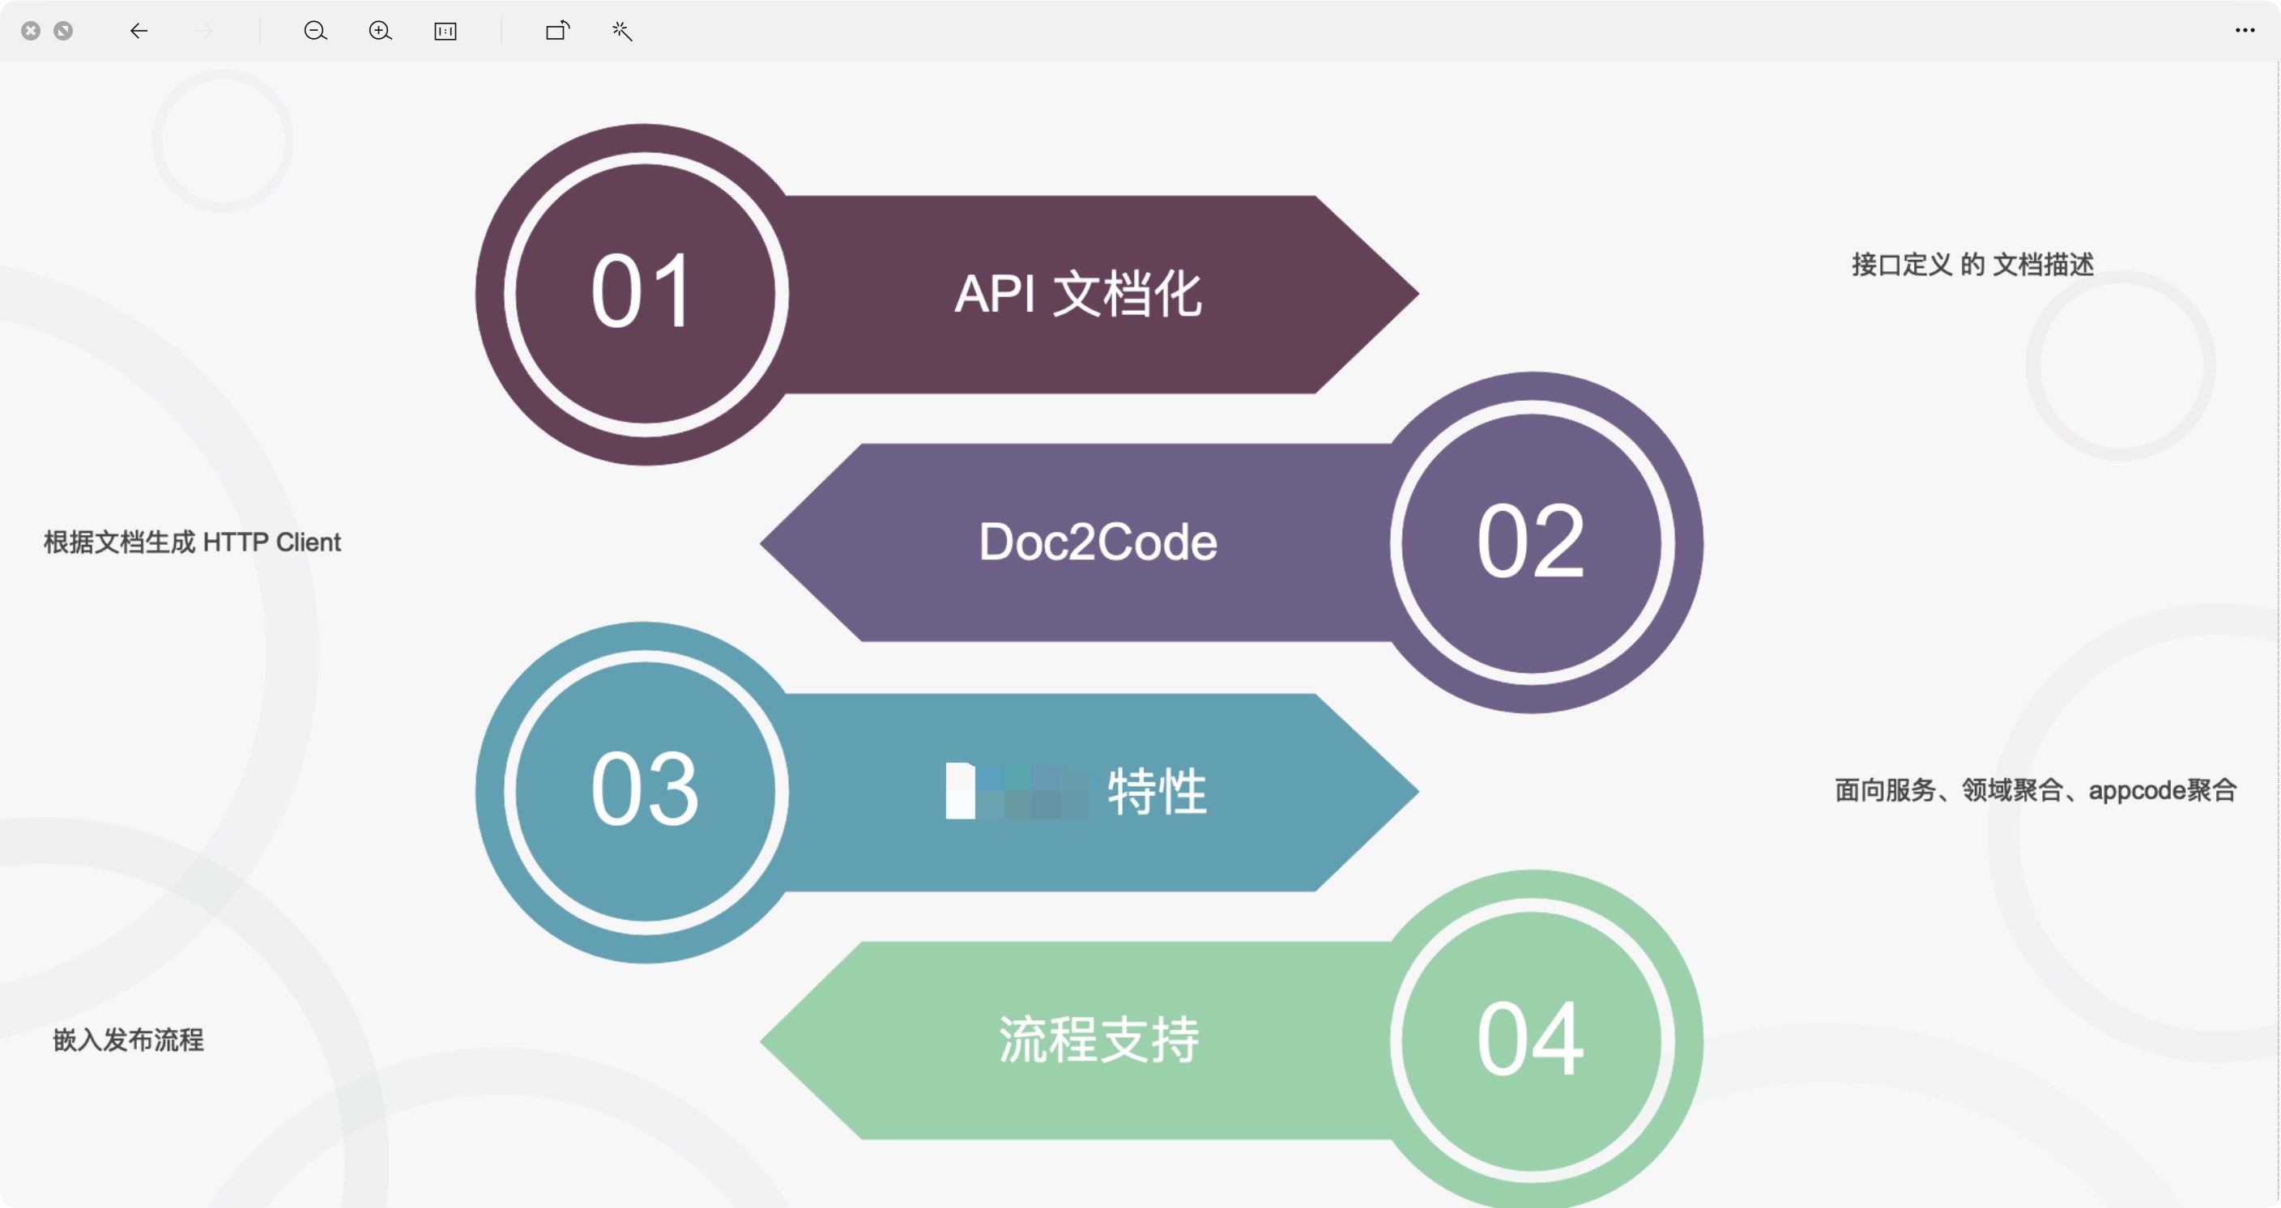Click the second gray window control button
The height and width of the screenshot is (1208, 2281).
pyautogui.click(x=63, y=31)
